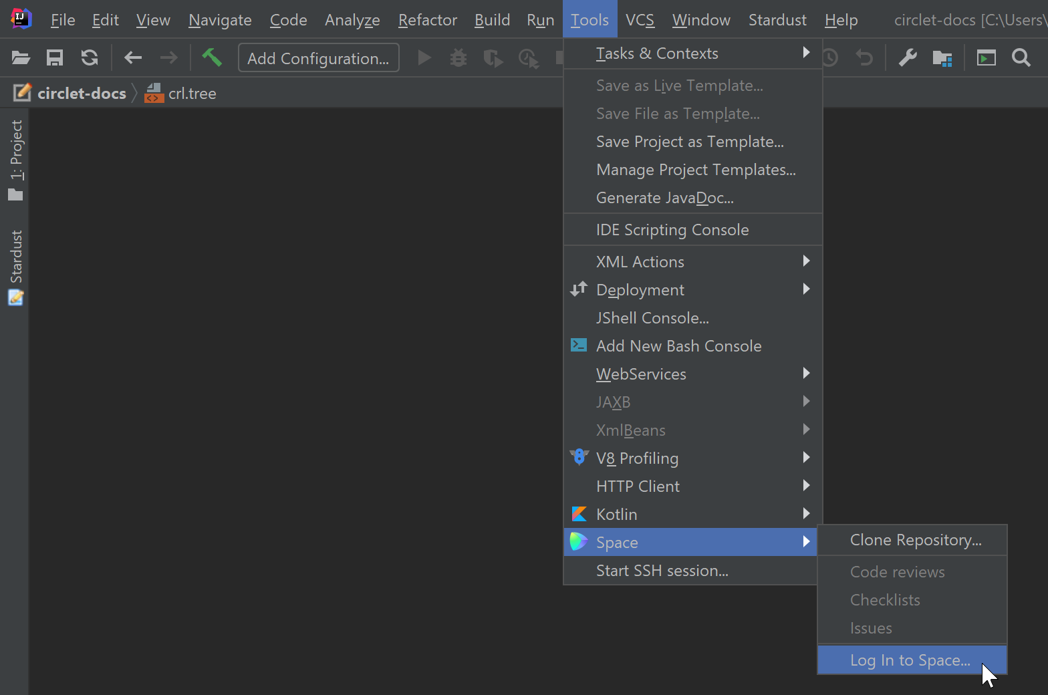Open the Navigate menu
Image resolution: width=1048 pixels, height=695 pixels.
220,20
